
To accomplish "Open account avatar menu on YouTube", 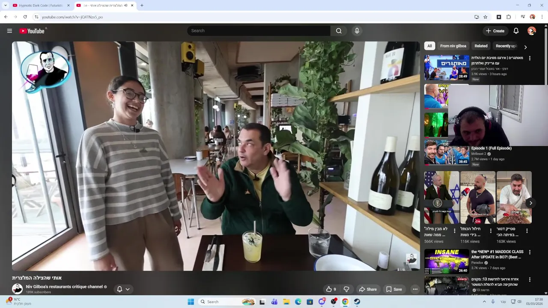I will (532, 31).
